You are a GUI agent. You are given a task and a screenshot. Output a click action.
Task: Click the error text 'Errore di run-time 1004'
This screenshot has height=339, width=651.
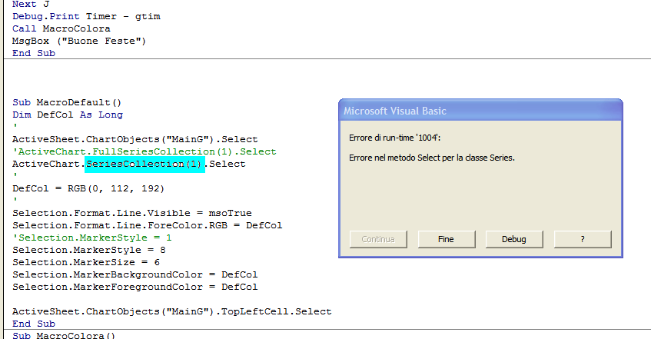click(x=395, y=138)
